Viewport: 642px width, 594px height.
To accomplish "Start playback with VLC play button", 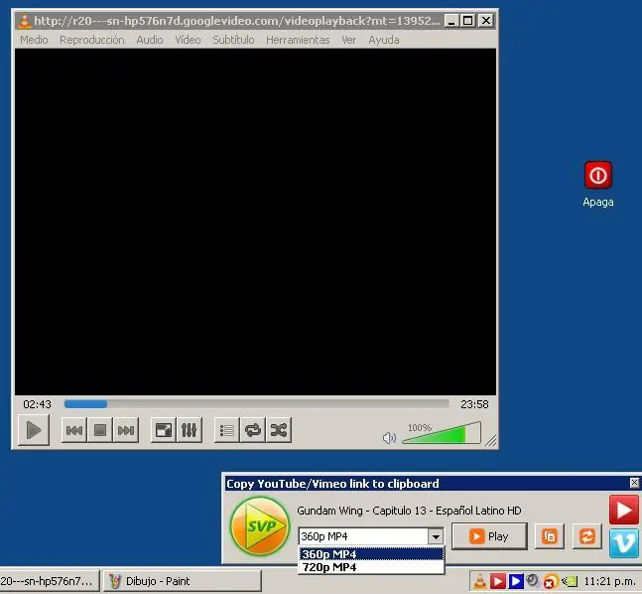I will pyautogui.click(x=34, y=430).
